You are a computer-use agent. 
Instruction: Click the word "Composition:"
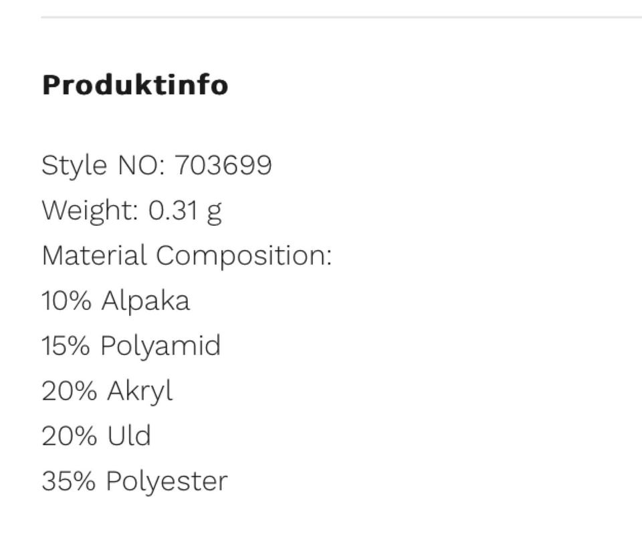[244, 256]
